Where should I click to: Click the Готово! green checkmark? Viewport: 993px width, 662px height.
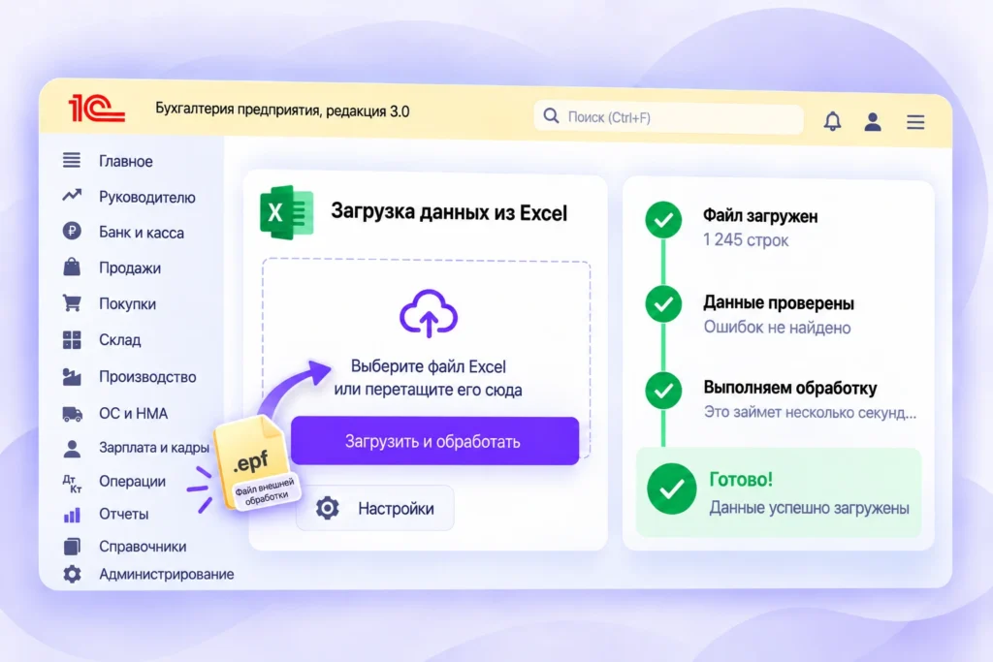pos(671,489)
